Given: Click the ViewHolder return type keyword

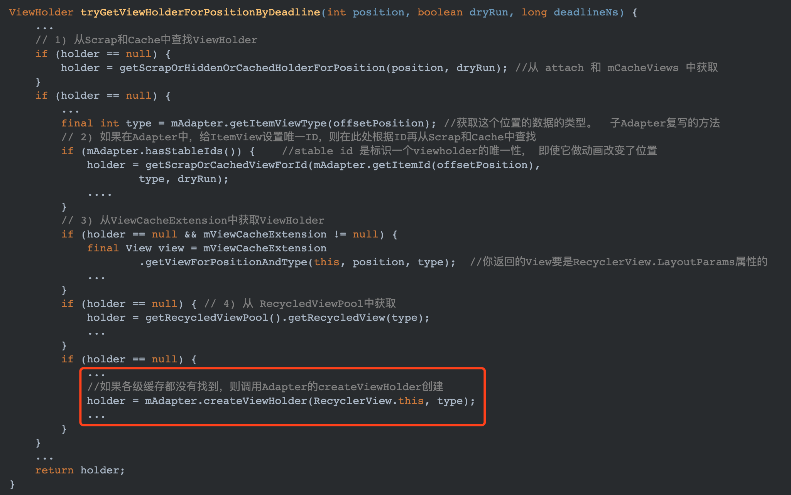Looking at the screenshot, I should [x=41, y=12].
